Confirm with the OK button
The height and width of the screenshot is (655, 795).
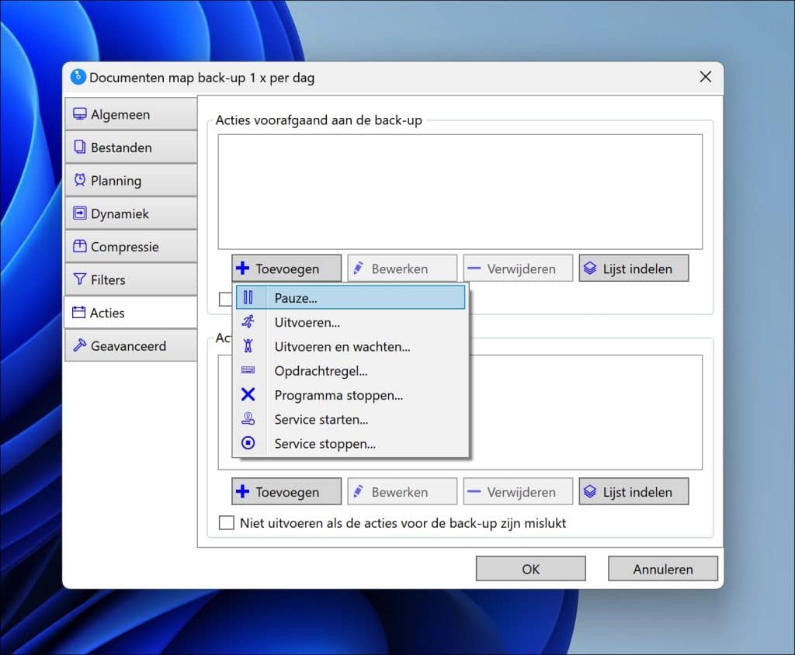click(530, 569)
